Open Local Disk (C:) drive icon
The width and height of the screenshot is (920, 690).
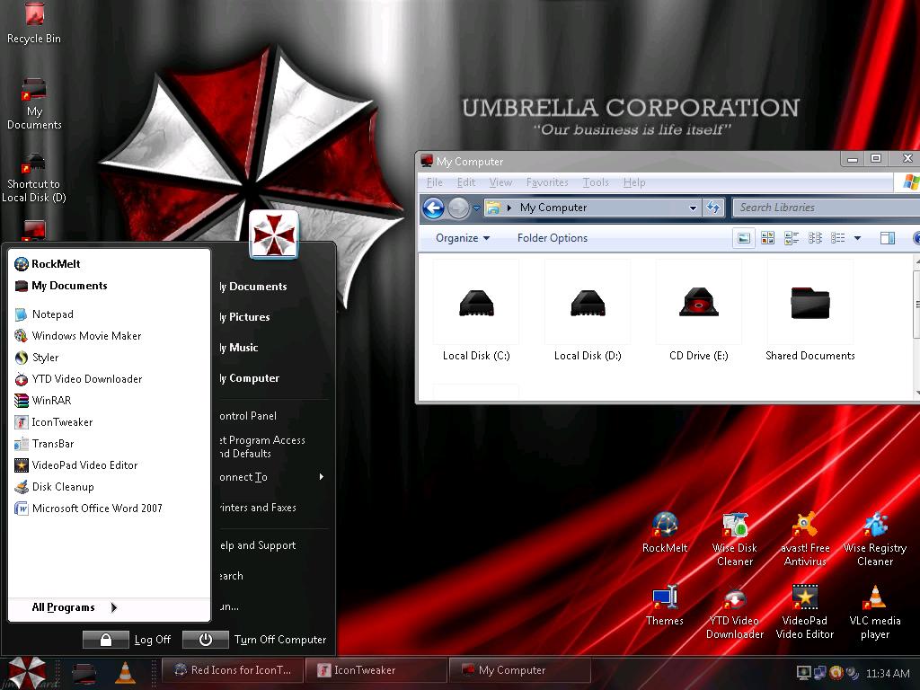(476, 305)
